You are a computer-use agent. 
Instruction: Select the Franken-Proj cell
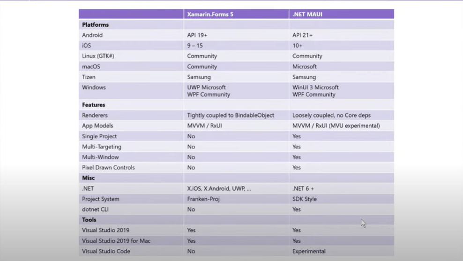203,199
